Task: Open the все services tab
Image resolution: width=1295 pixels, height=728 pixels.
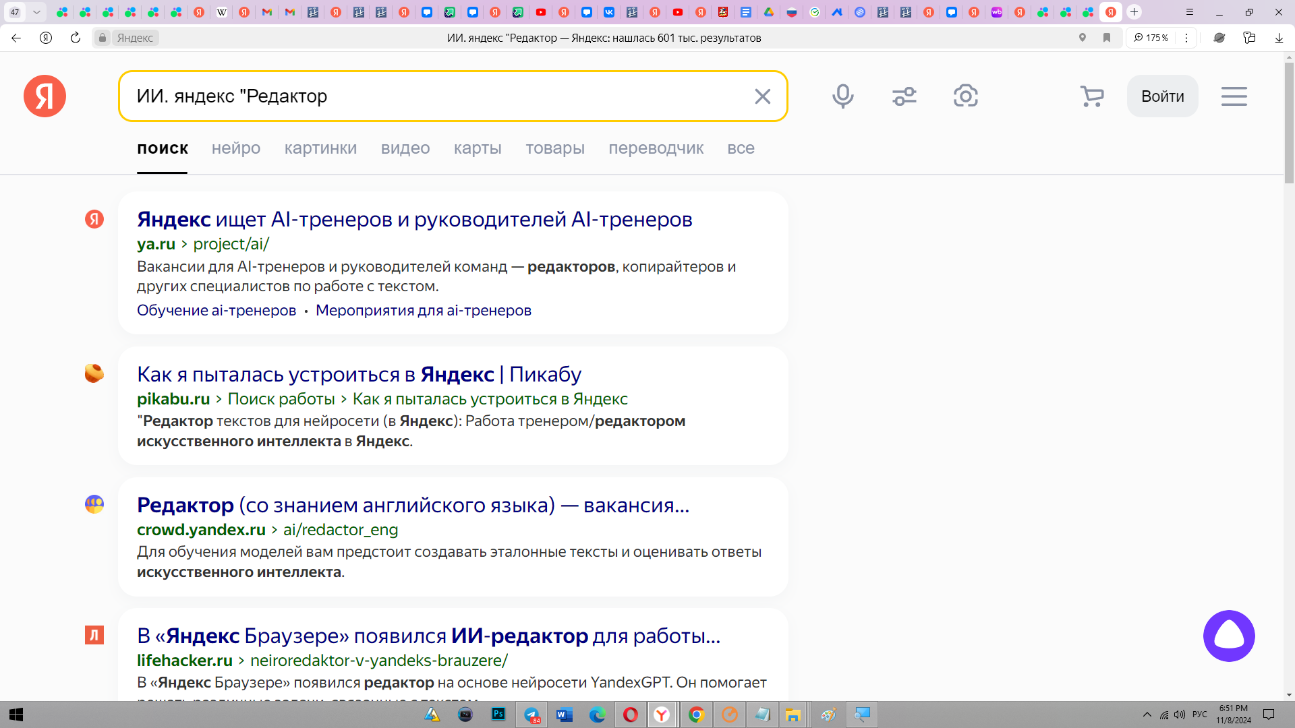Action: tap(741, 148)
